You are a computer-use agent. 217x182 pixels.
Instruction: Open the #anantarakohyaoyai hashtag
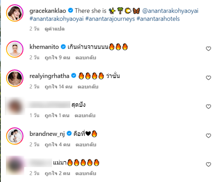coord(56,19)
